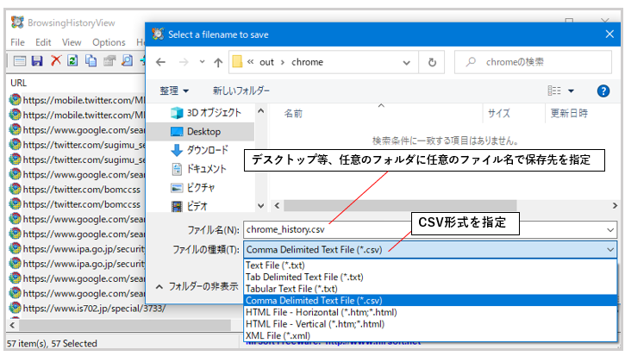The image size is (625, 356).
Task: Open the Edit menu
Action: (43, 42)
